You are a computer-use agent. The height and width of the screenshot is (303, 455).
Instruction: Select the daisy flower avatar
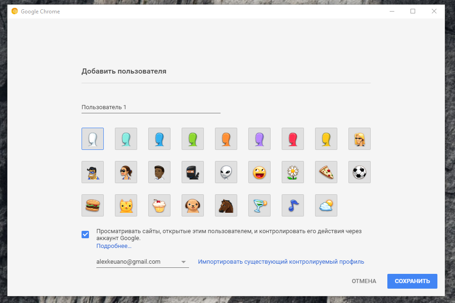pos(293,172)
